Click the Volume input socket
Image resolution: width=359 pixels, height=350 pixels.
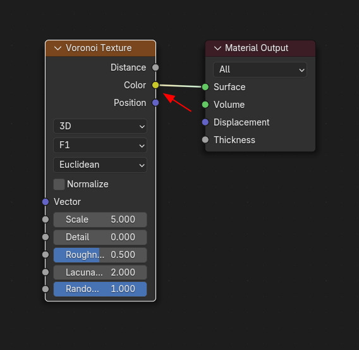pyautogui.click(x=205, y=105)
